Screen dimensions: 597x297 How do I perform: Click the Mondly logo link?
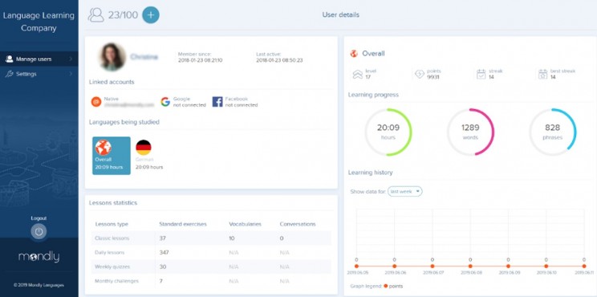(39, 257)
